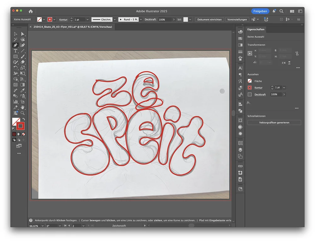Screen dimensions: 315x241
Task: Open Rund - 5 Pt. brush dropdown
Action: coord(141,20)
